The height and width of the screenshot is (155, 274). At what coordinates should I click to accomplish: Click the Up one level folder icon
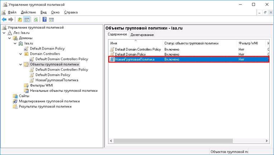(19, 19)
